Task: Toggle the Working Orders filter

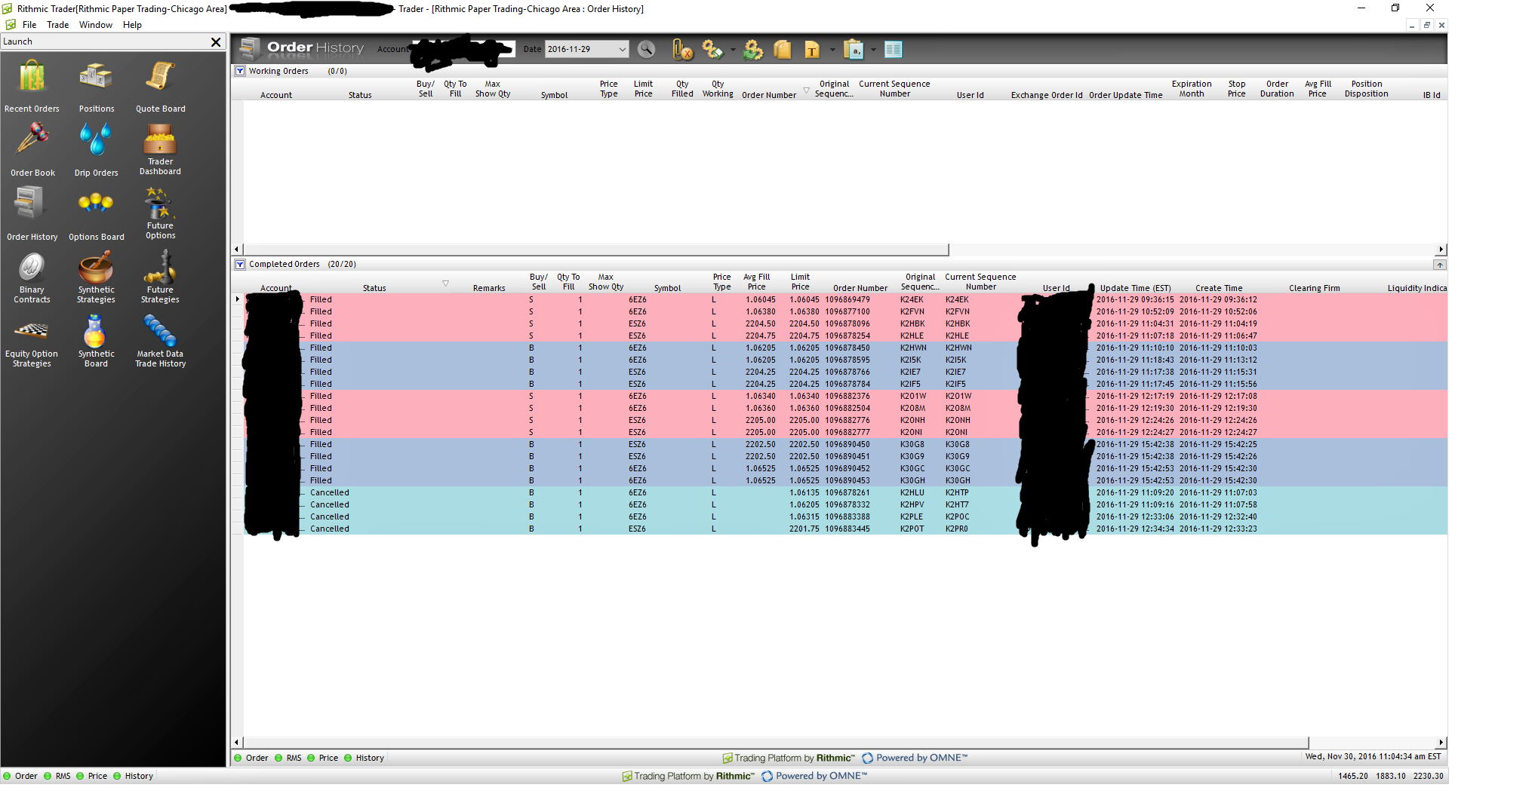Action: click(240, 71)
